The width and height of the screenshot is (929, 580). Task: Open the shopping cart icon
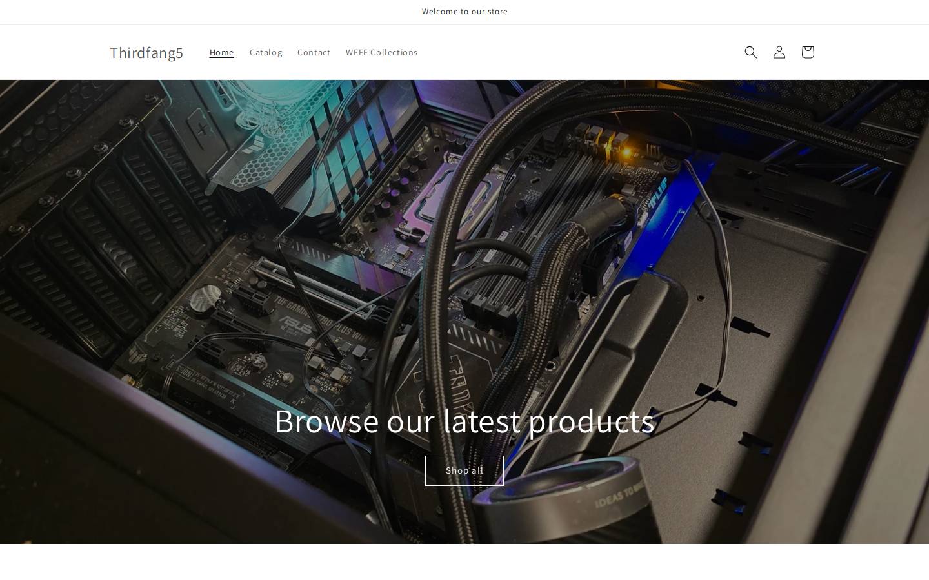point(807,52)
